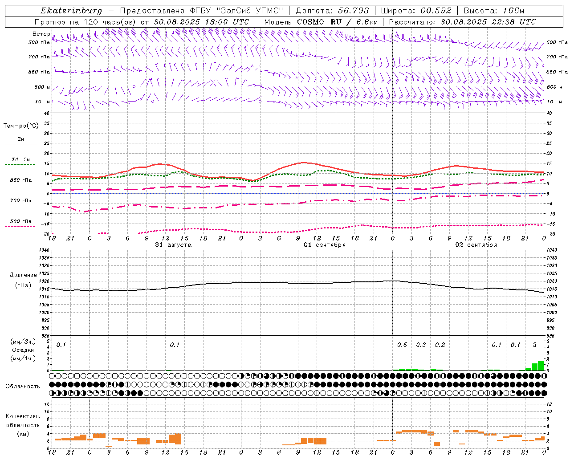Click the "Конвективн." convective cloud label
Image resolution: width=570 pixels, height=456 pixels.
pos(23,416)
